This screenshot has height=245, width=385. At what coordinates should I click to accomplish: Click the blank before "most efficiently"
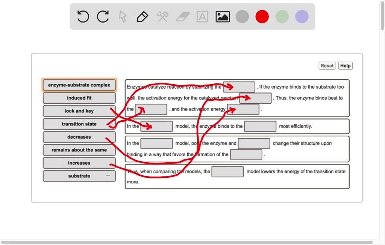pos(260,126)
